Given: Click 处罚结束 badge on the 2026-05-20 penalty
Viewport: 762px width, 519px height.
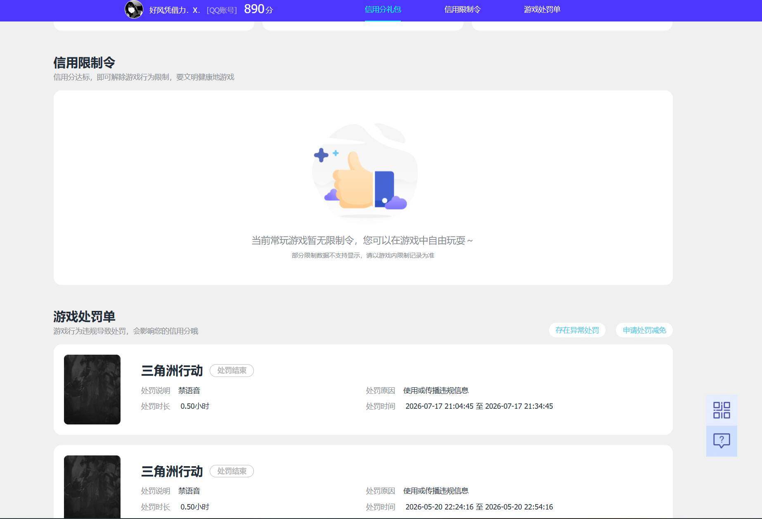Looking at the screenshot, I should point(232,471).
